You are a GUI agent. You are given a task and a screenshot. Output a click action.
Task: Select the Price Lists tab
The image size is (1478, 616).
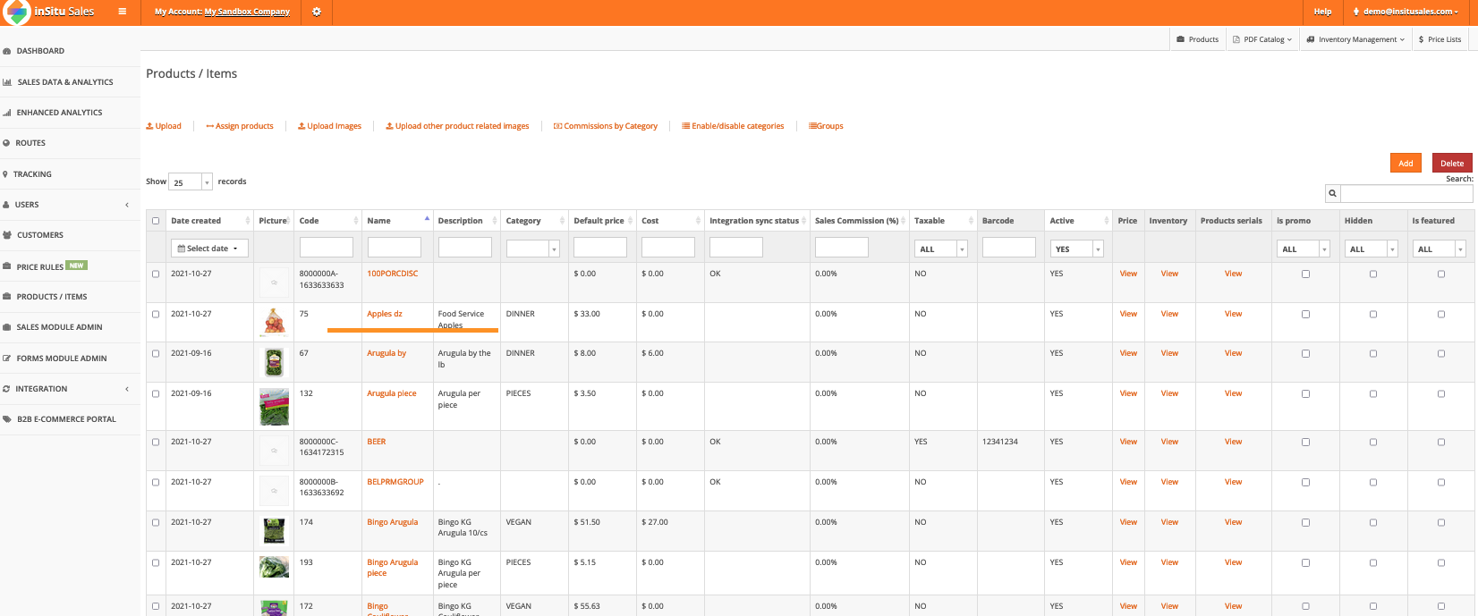pos(1440,39)
